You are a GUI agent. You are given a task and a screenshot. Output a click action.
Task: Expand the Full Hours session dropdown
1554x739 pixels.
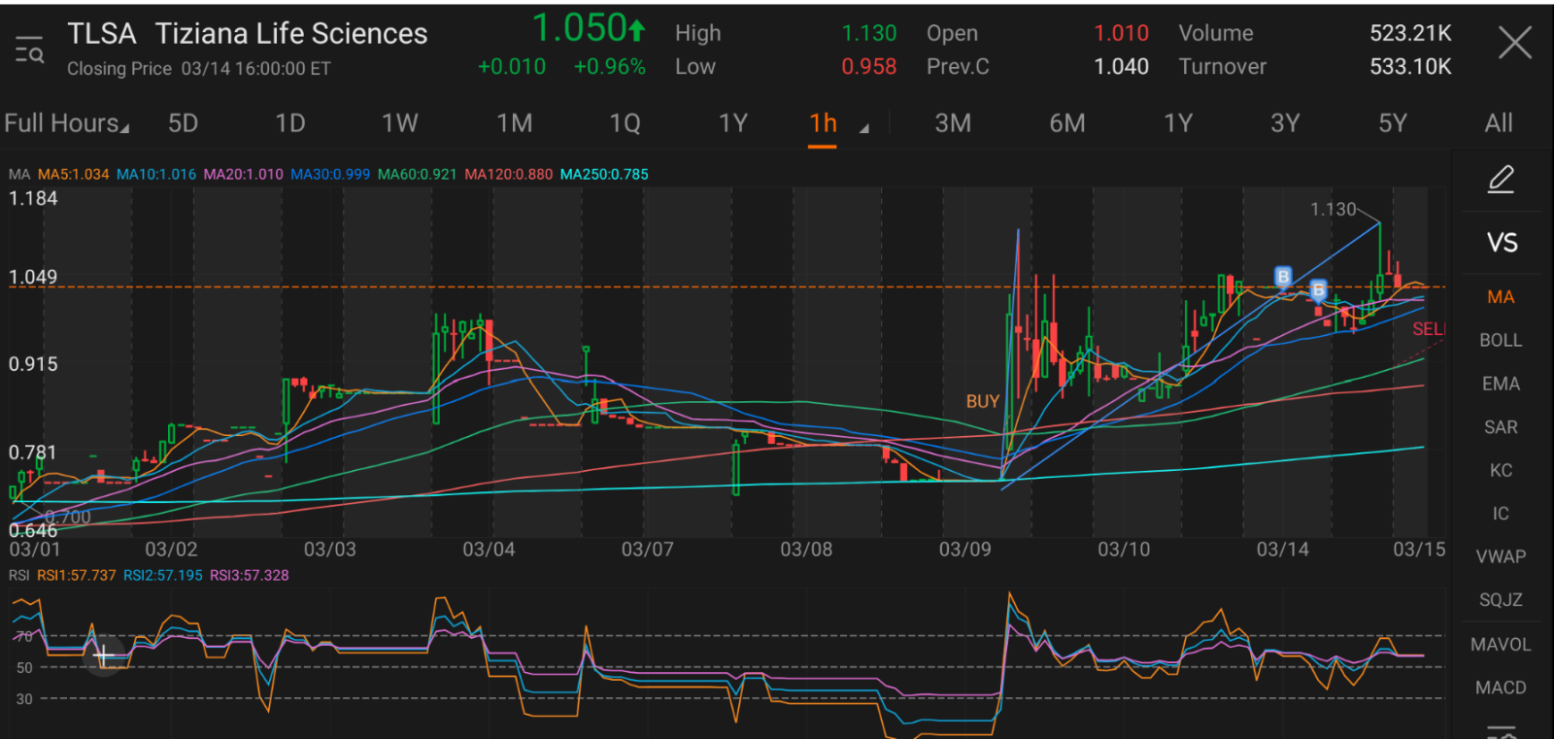pyautogui.click(x=66, y=123)
